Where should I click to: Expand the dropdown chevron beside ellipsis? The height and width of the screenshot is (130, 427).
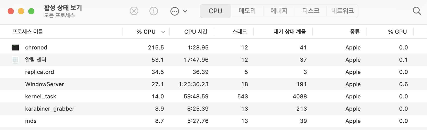click(x=185, y=11)
